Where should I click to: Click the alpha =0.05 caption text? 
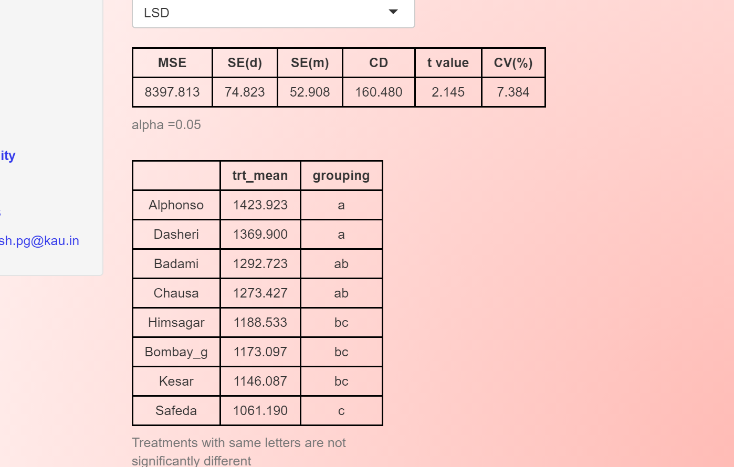pos(166,125)
